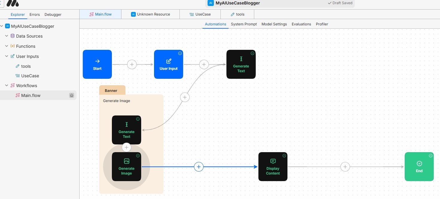The image size is (440, 199).
Task: Select the User Input node
Action: click(168, 64)
